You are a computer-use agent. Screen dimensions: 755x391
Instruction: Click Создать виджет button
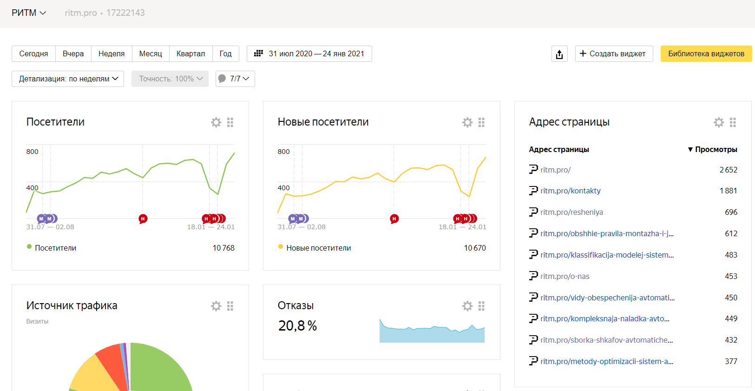point(614,54)
